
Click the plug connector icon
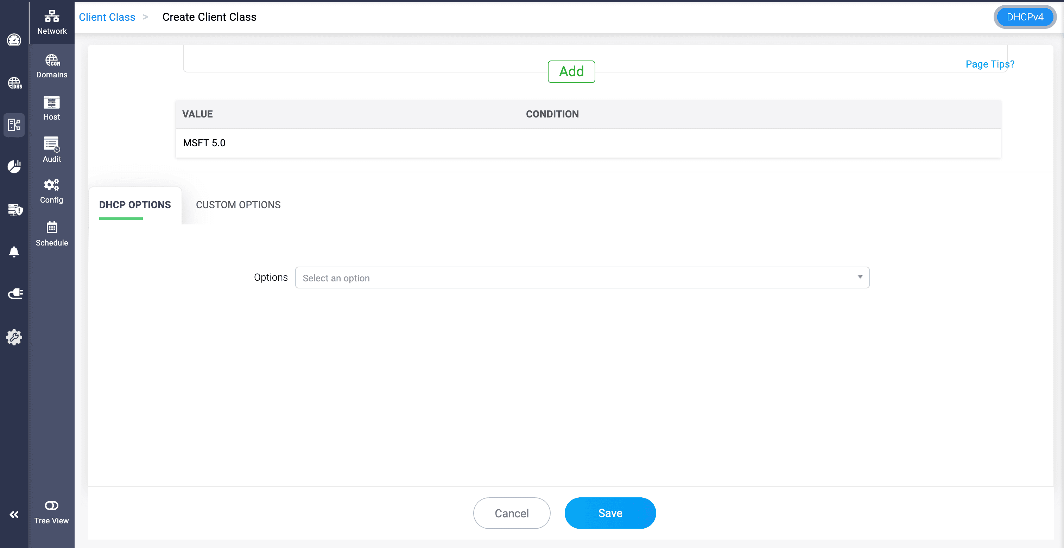click(15, 294)
